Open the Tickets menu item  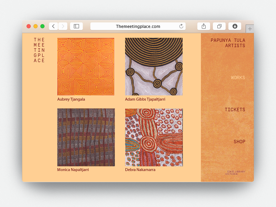(x=235, y=110)
